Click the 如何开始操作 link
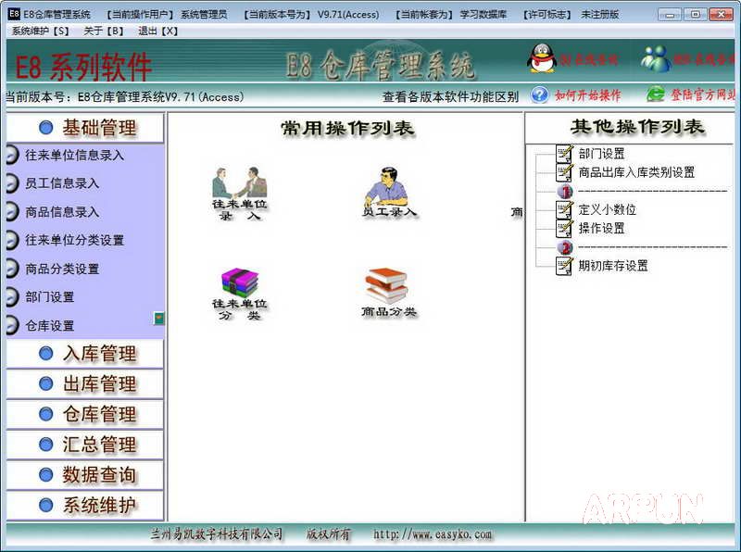The width and height of the screenshot is (741, 552). pyautogui.click(x=587, y=95)
